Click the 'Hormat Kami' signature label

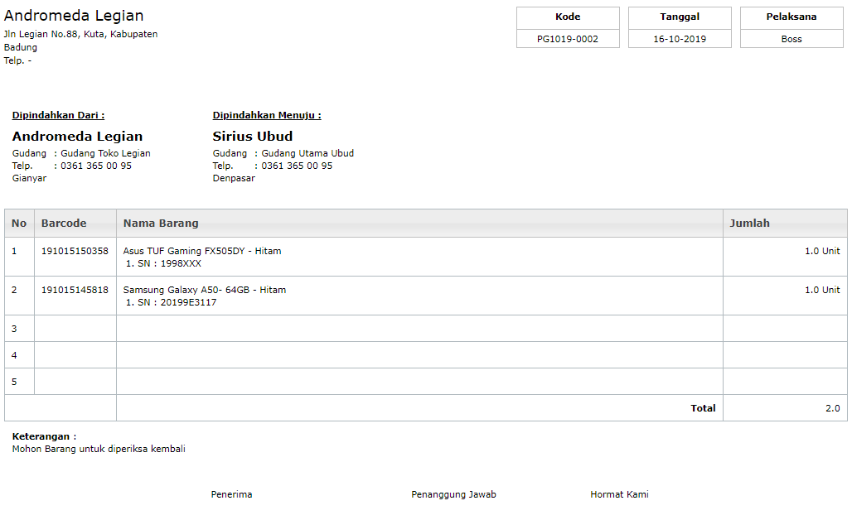tap(619, 494)
